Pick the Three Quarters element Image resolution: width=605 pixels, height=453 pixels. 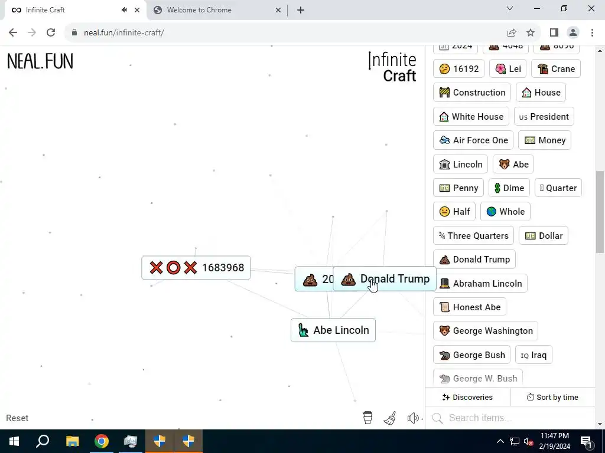(x=473, y=235)
